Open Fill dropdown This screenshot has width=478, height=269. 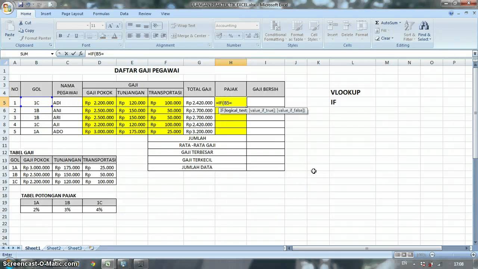(x=388, y=31)
